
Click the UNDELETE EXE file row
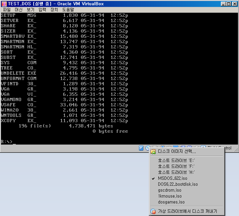[x=64, y=73]
